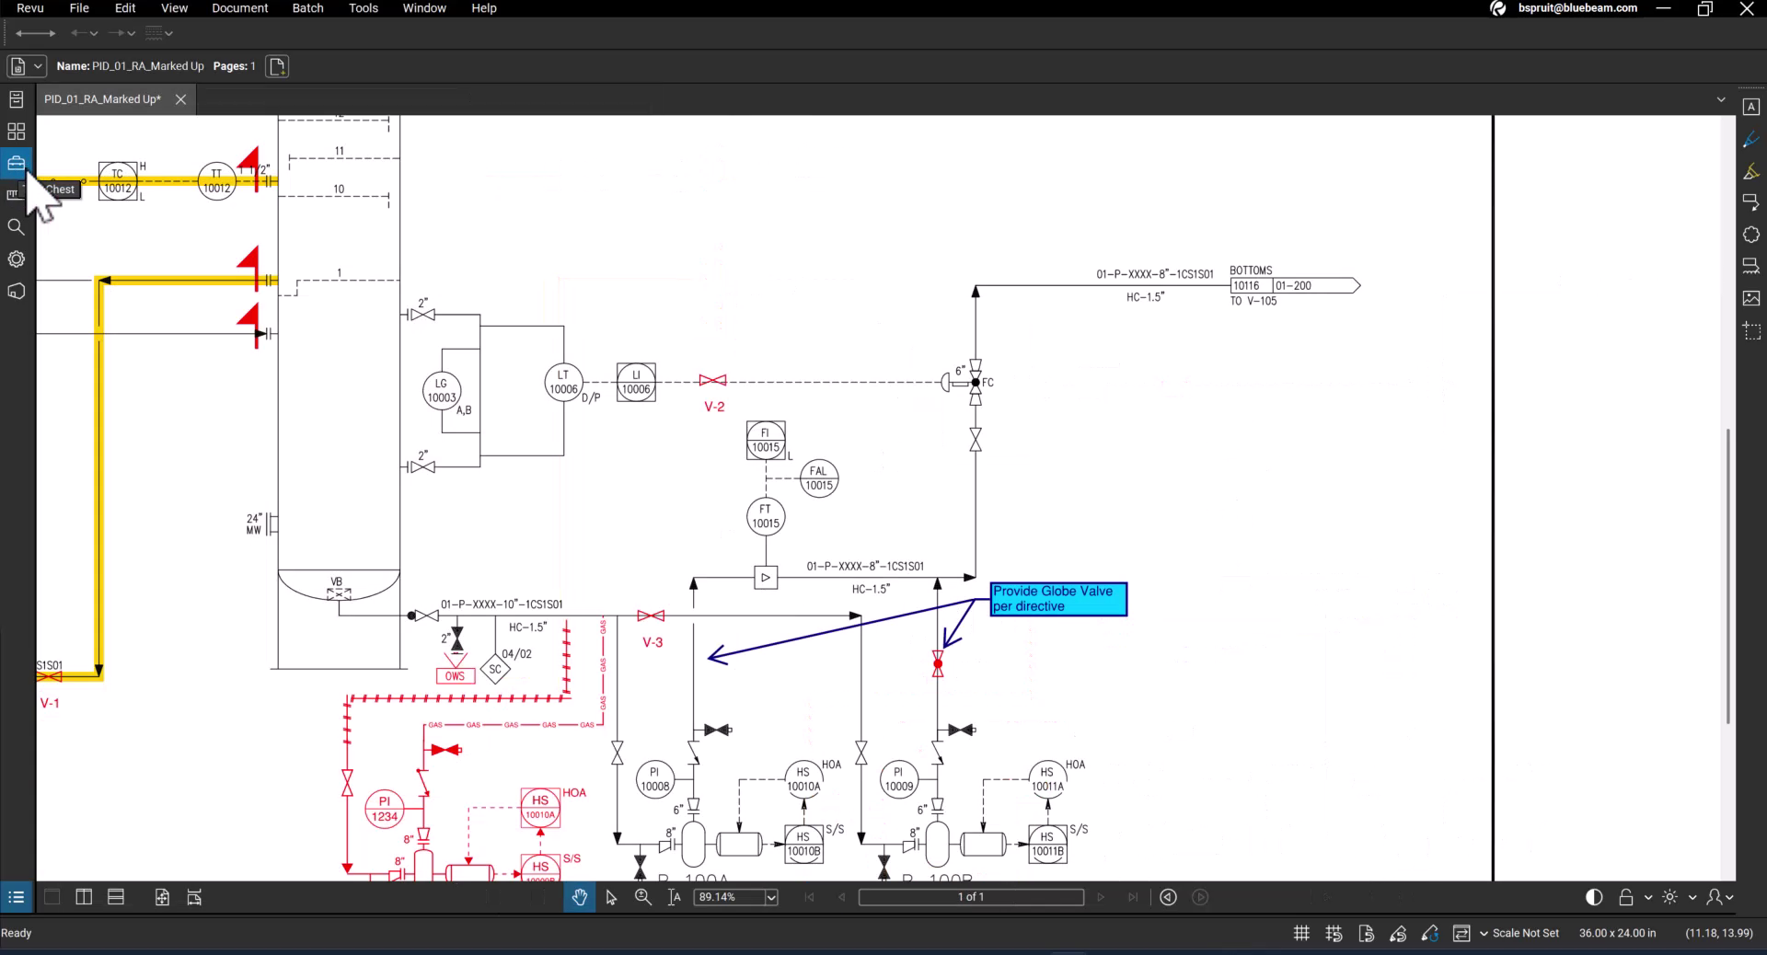Open the Batch menu
Image resolution: width=1767 pixels, height=955 pixels.
[x=306, y=8]
